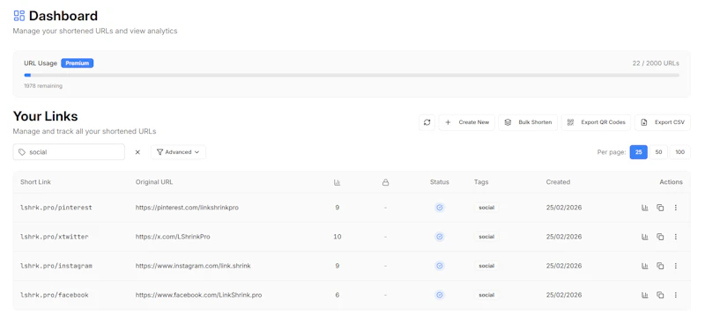
Task: Click original URL https://pinterest.com/linkshrinkpro
Action: pos(187,208)
